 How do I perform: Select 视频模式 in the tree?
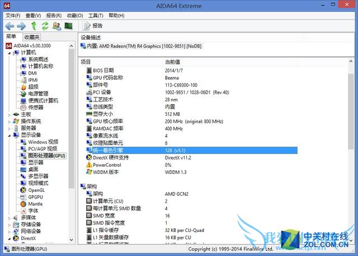coord(38,183)
